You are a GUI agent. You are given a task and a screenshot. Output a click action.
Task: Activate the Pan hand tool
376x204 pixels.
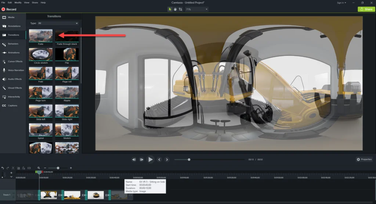pyautogui.click(x=175, y=9)
